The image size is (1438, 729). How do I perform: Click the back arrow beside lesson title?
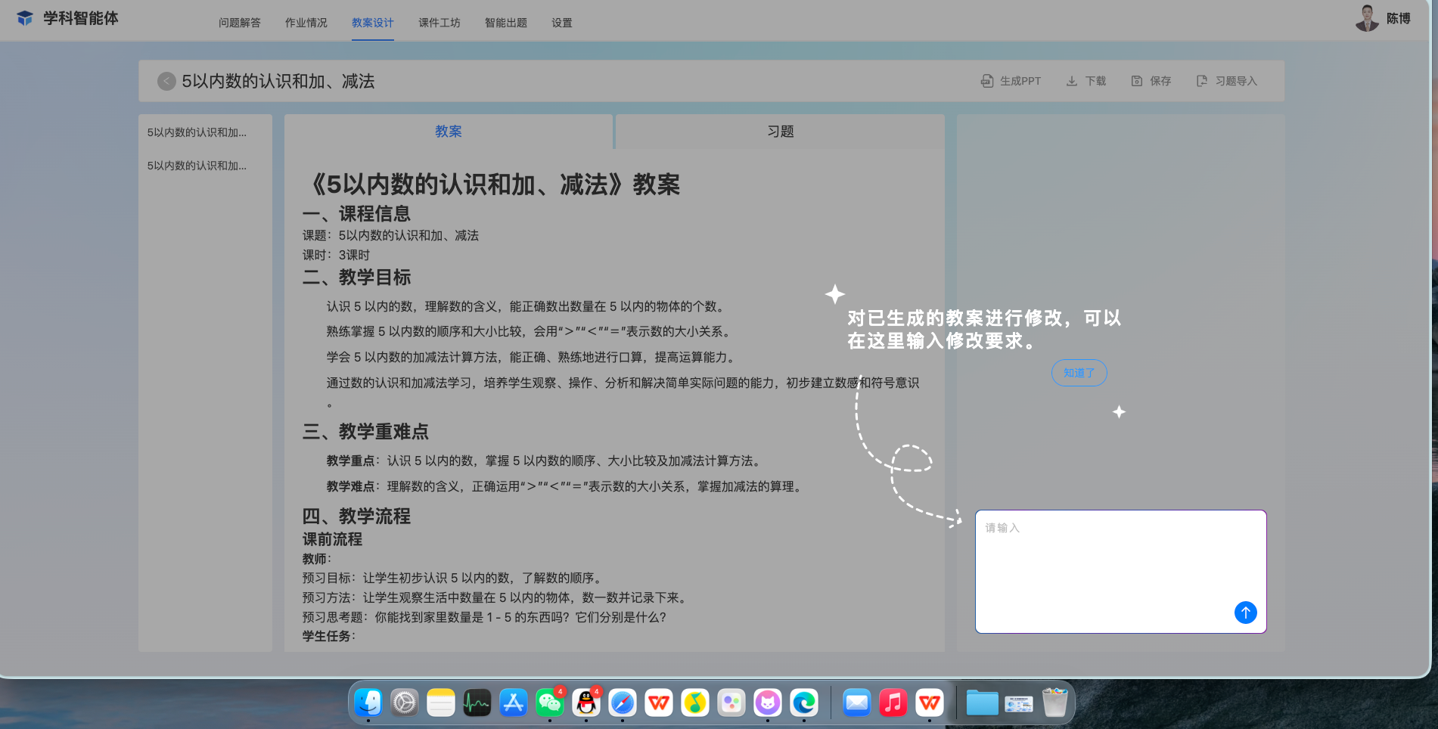pos(166,81)
